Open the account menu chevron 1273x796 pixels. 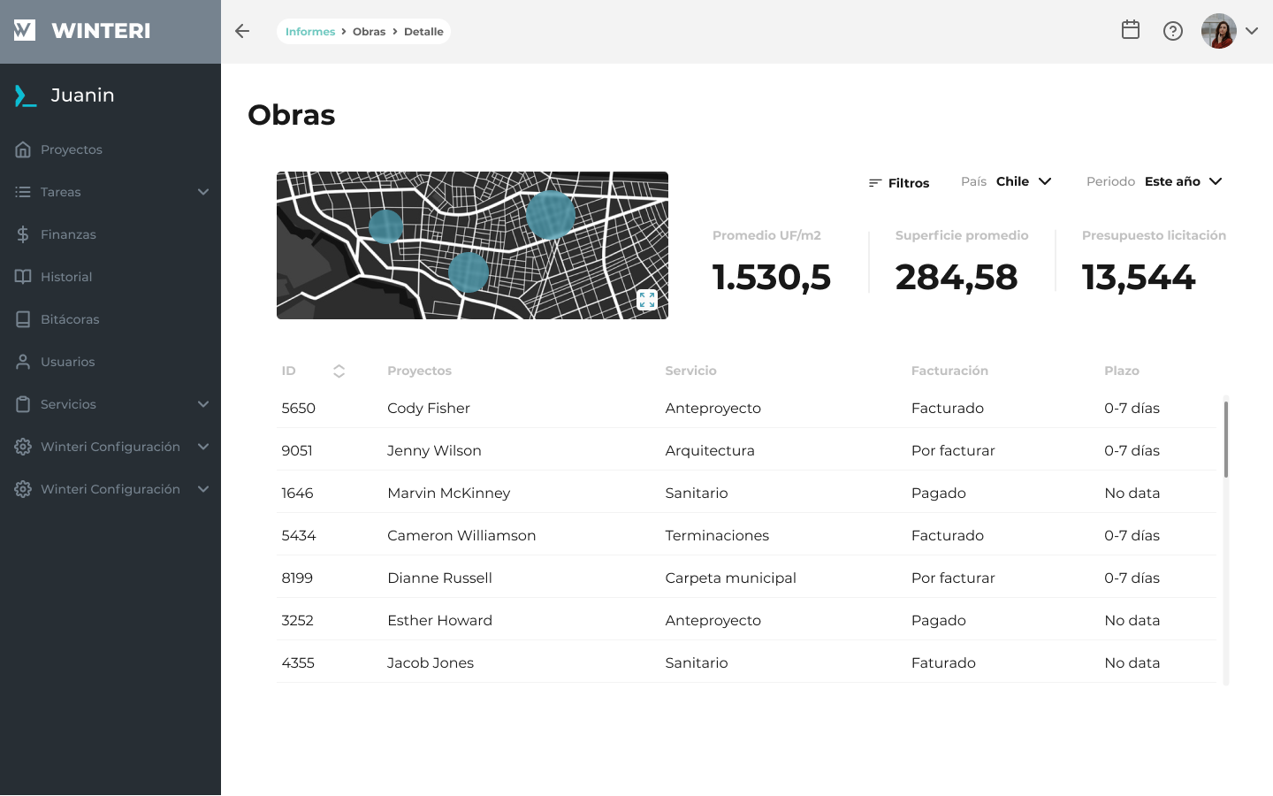coord(1252,31)
